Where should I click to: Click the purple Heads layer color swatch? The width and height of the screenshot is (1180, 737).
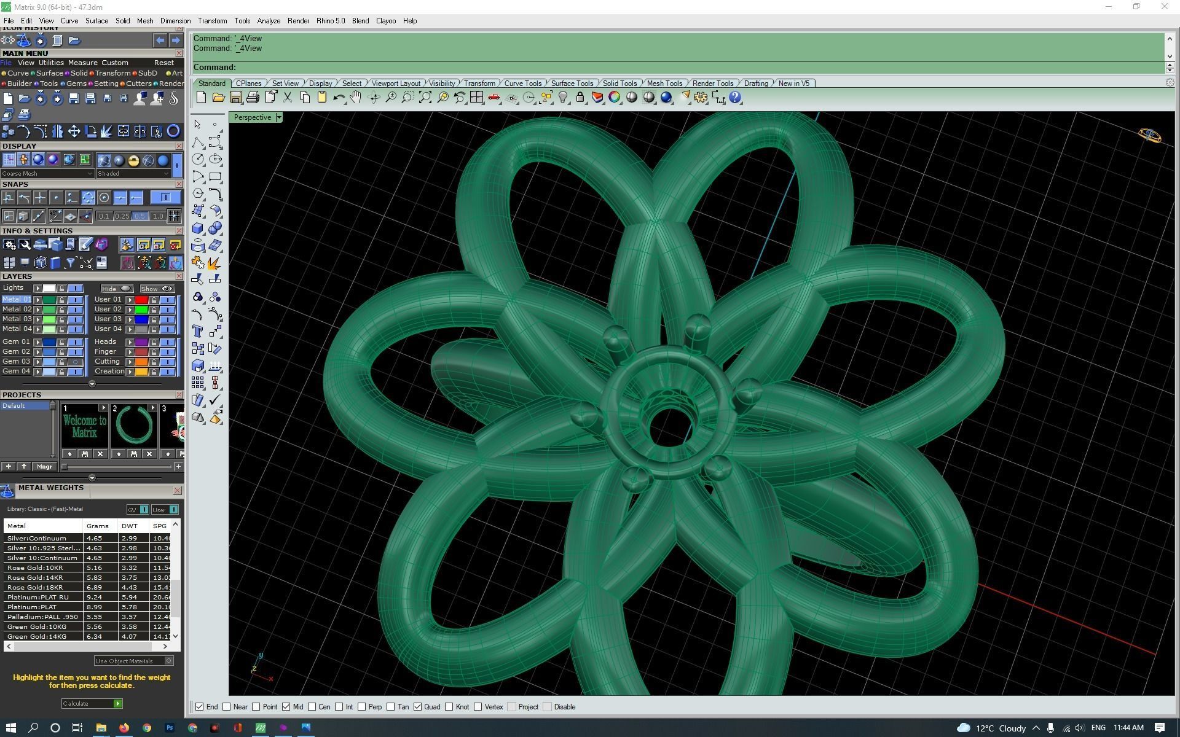tap(141, 342)
